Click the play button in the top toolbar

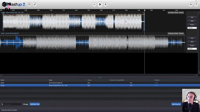100,4
